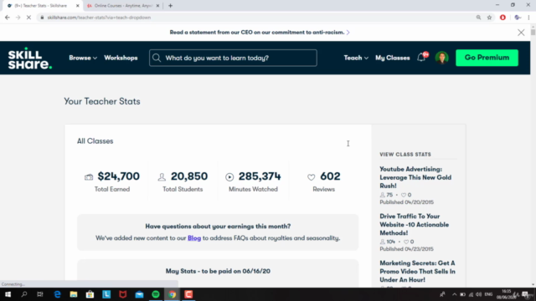Screen dimensions: 536x301
Task: Click the taskbar clock
Action: pyautogui.click(x=507, y=294)
